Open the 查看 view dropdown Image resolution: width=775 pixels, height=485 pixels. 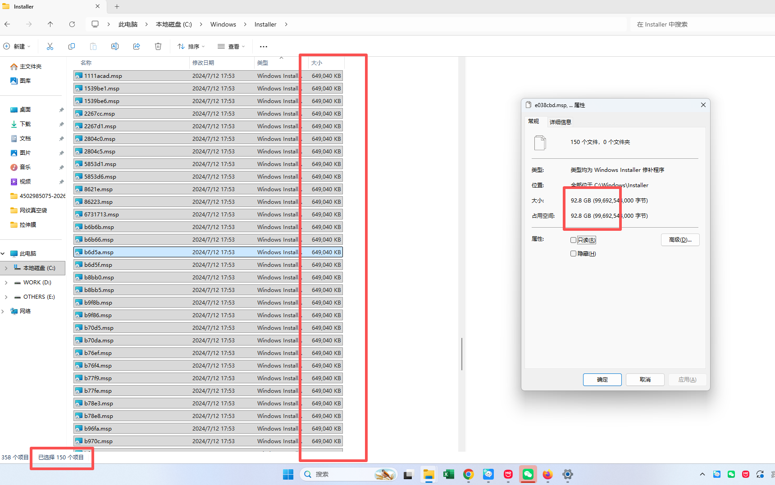click(x=231, y=46)
